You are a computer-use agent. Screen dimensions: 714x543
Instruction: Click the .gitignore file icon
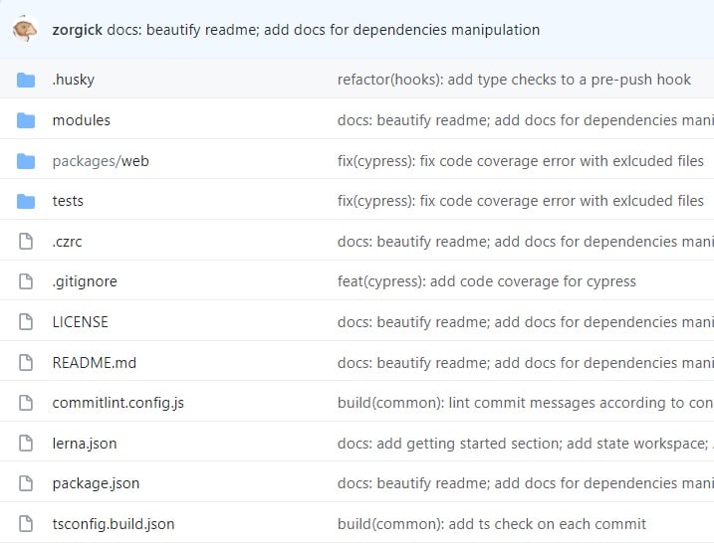click(x=26, y=281)
